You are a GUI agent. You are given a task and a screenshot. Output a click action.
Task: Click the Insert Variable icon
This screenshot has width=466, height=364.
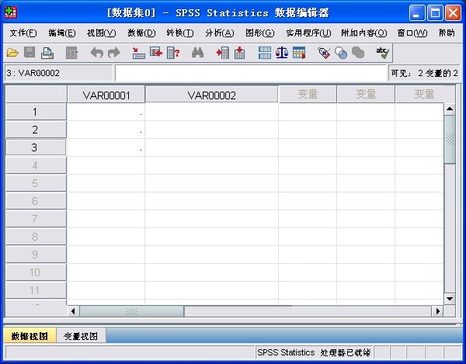[x=239, y=53]
